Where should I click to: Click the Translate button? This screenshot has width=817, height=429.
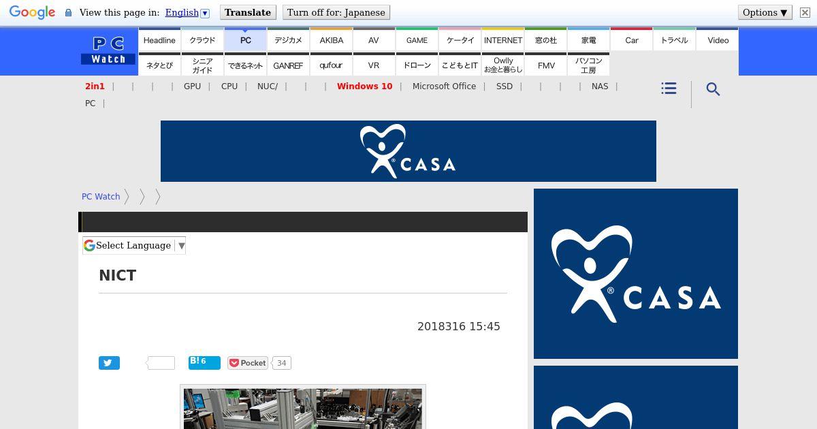[x=248, y=12]
